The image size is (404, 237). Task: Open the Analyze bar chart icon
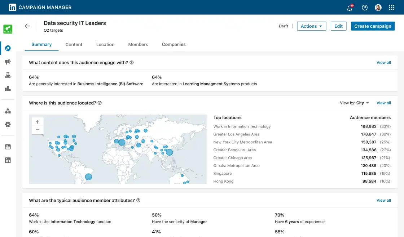point(8,88)
